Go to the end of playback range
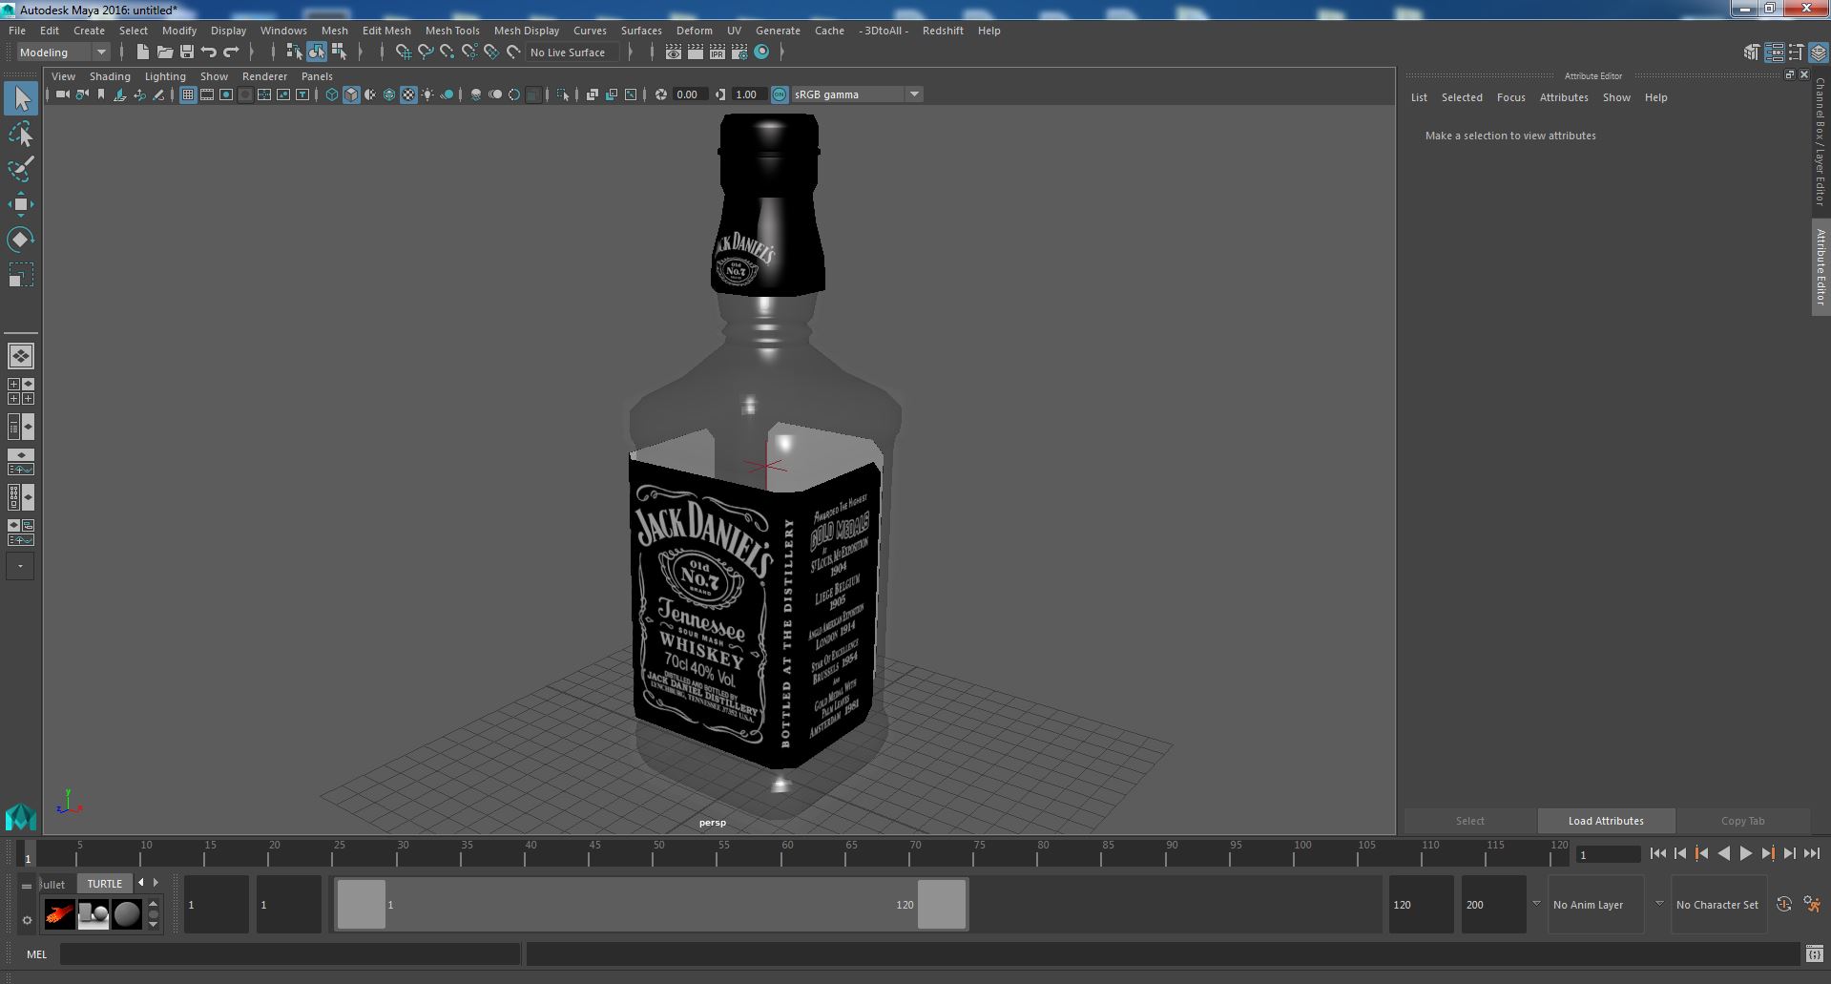The height and width of the screenshot is (984, 1831). (x=1812, y=854)
